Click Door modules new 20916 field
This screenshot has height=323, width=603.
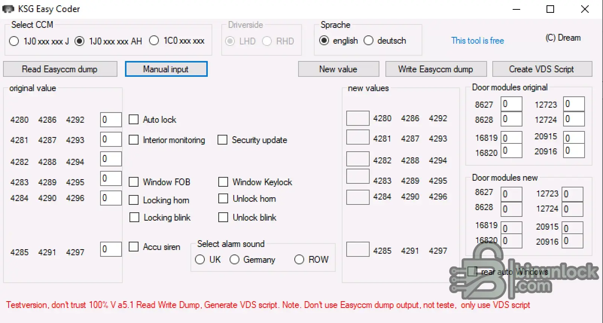coord(573,241)
